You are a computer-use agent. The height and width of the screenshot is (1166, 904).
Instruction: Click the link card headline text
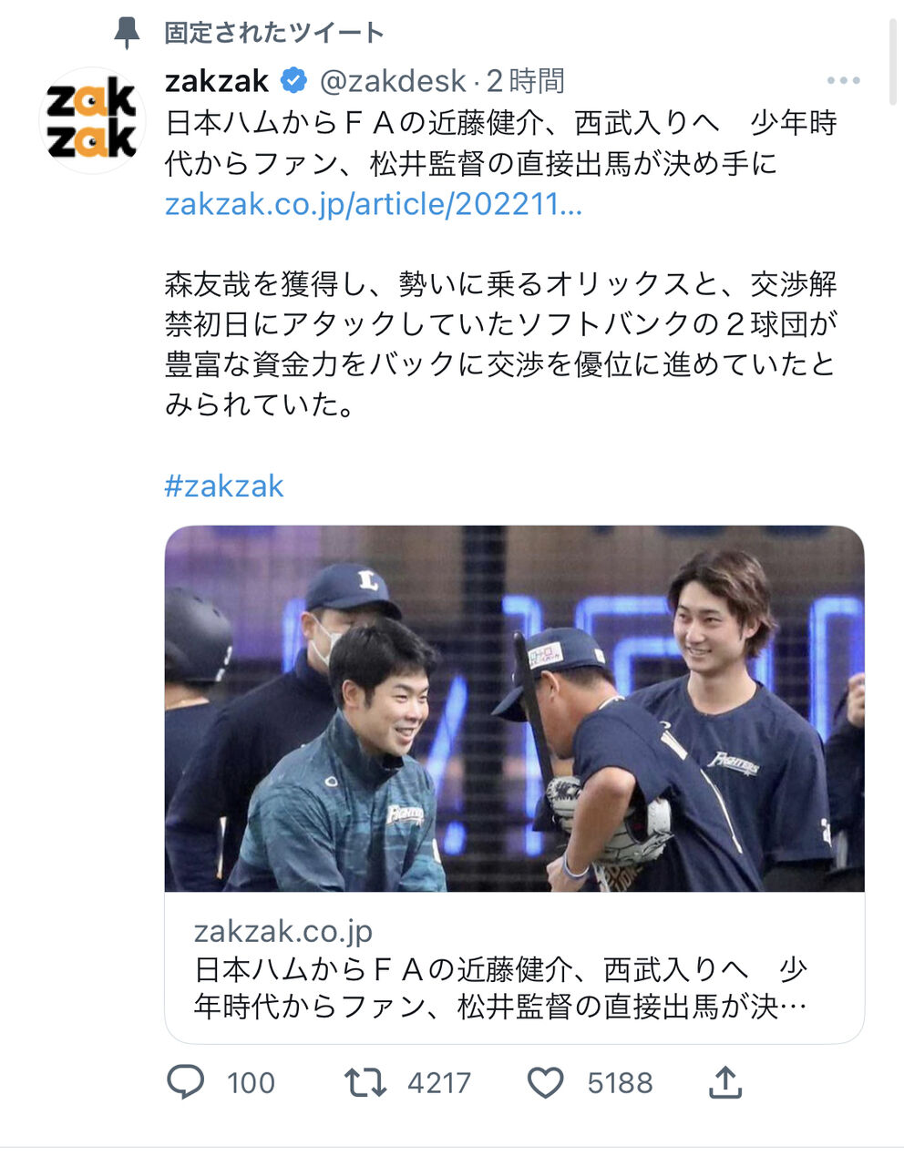tap(500, 987)
